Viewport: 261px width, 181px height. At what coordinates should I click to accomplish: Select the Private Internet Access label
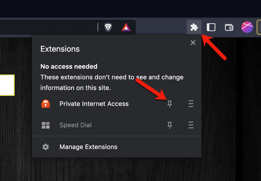click(94, 104)
